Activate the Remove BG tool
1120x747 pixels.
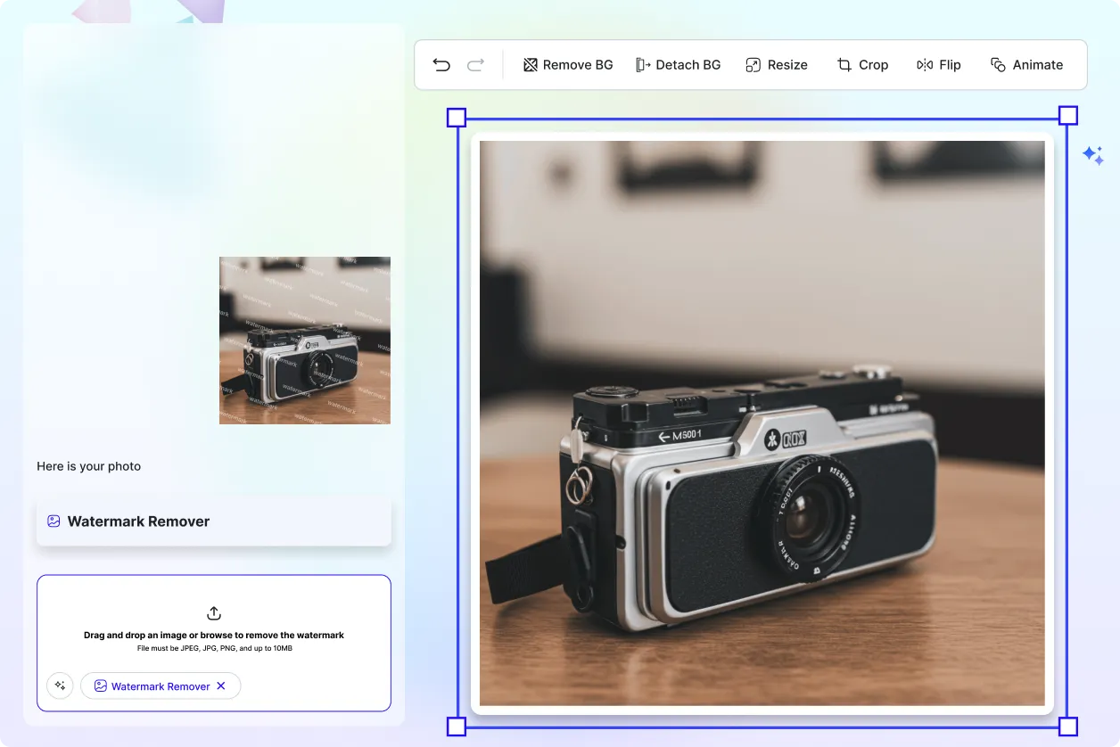coord(567,64)
